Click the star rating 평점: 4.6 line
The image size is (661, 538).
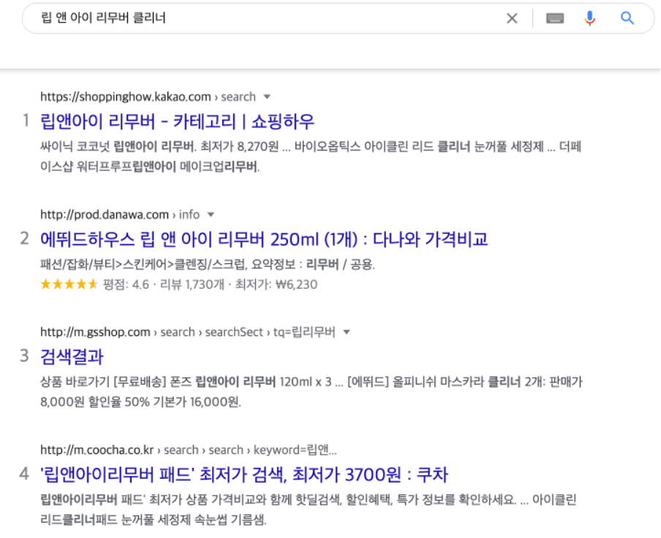click(x=178, y=284)
